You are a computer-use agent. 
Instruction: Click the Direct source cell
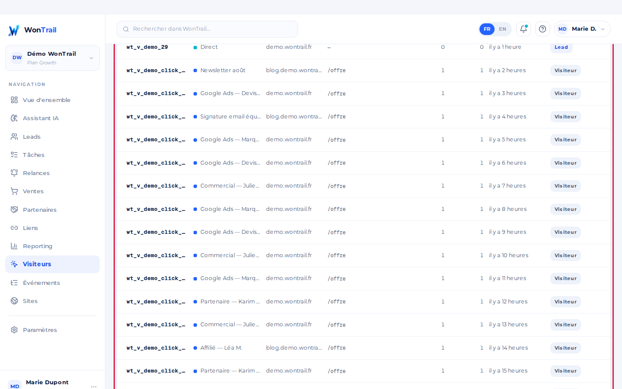point(209,47)
